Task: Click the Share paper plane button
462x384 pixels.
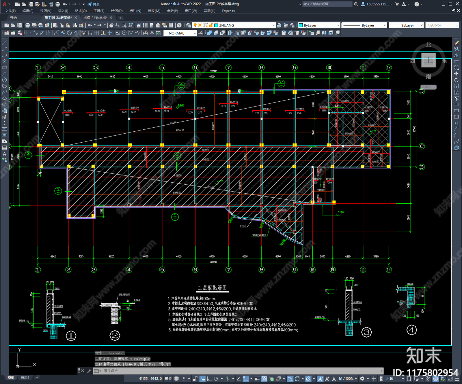Action: 93,4
